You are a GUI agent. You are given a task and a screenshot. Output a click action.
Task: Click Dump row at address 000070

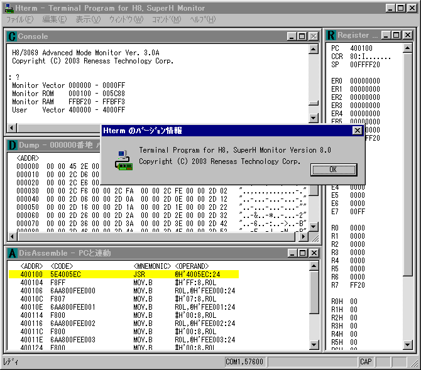[x=161, y=224]
